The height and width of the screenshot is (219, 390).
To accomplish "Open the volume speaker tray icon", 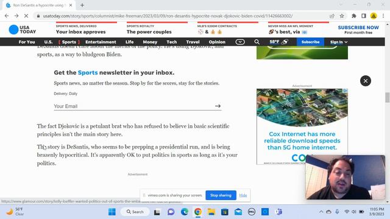I will point(353,212).
